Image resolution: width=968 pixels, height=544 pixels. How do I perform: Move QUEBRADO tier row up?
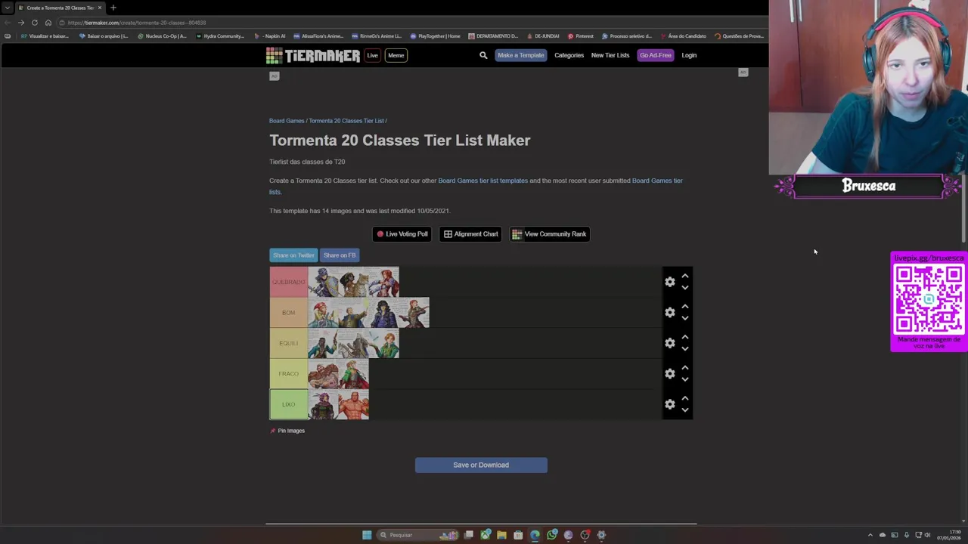pos(685,276)
